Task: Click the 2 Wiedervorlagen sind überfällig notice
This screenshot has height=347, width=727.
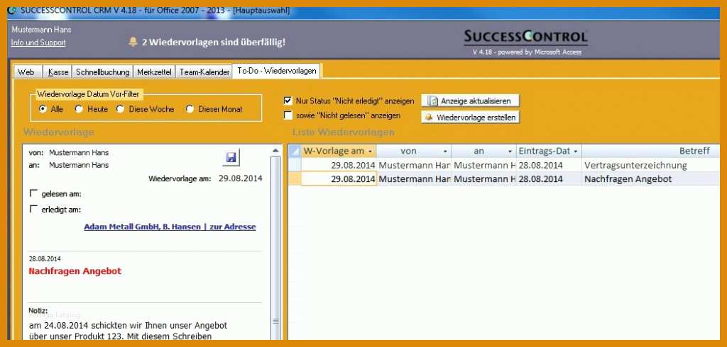Action: (213, 42)
